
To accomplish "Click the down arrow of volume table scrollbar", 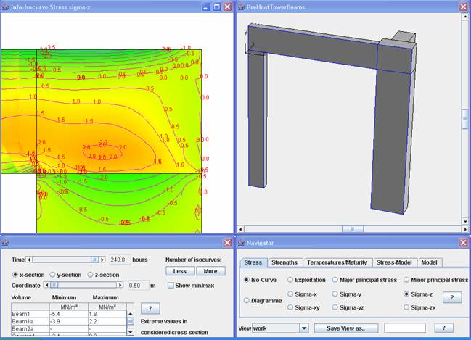I will (x=131, y=332).
